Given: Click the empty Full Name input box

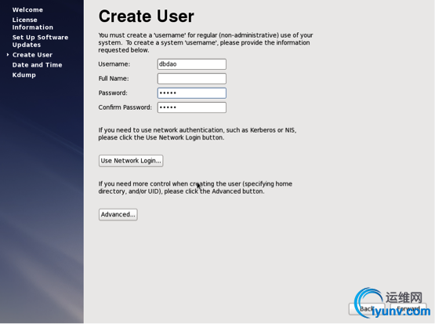Looking at the screenshot, I should (192, 78).
